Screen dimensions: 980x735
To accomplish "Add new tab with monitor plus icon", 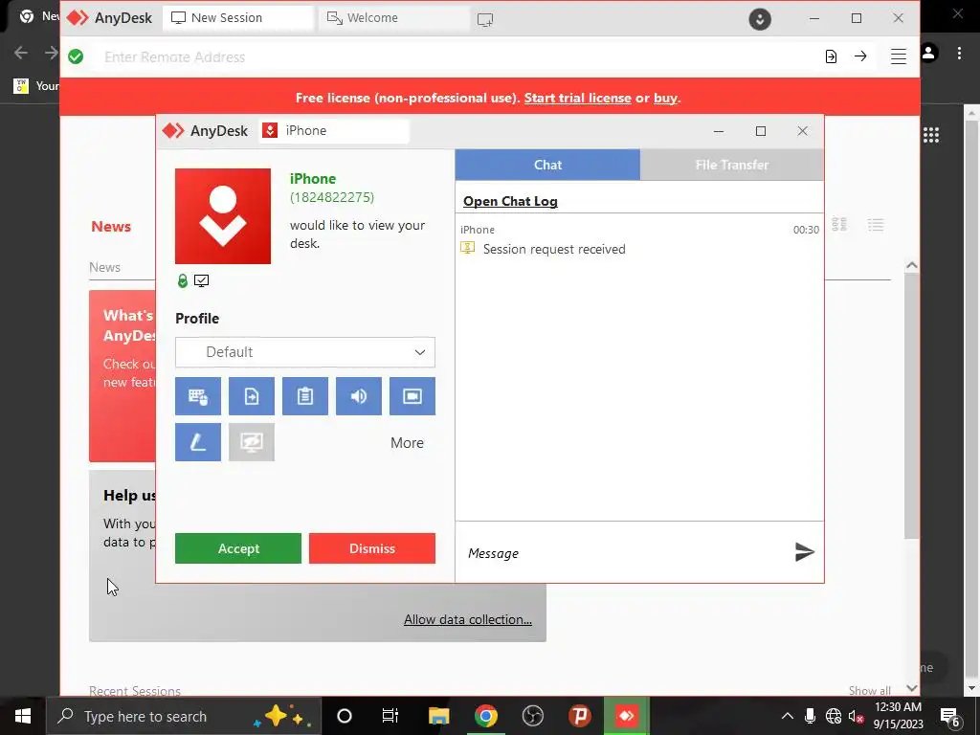I will pos(485,19).
